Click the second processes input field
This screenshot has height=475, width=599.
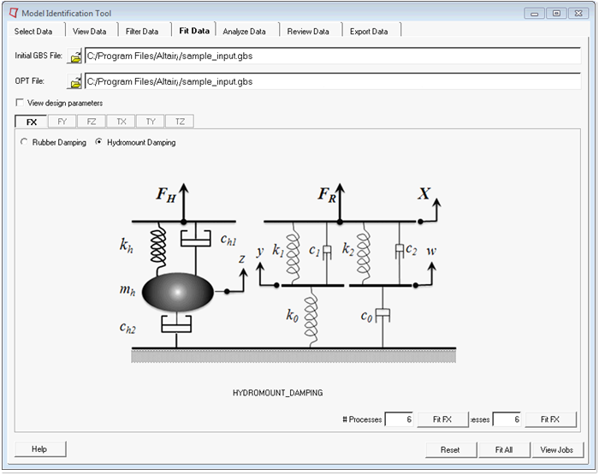tap(507, 419)
